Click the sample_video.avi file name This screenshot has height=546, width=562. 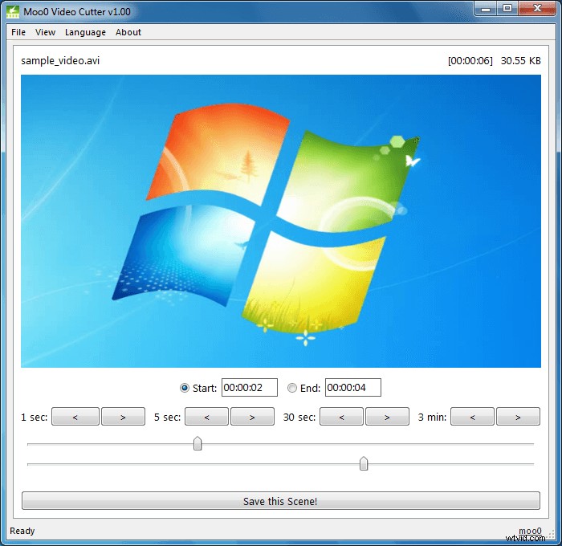60,60
